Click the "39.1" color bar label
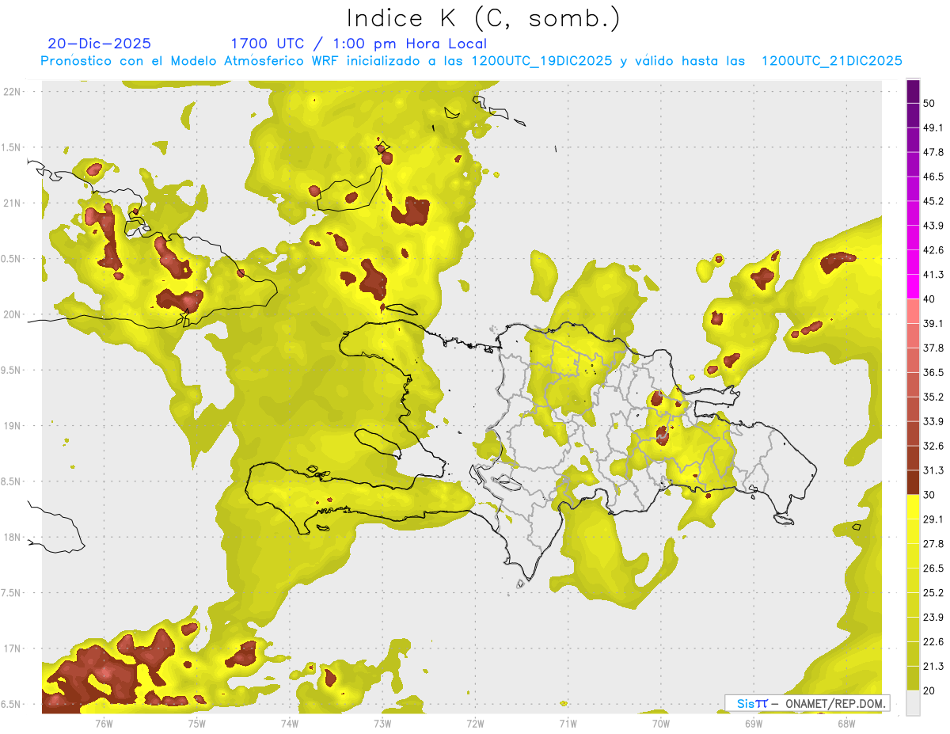The width and height of the screenshot is (950, 734). tap(933, 324)
